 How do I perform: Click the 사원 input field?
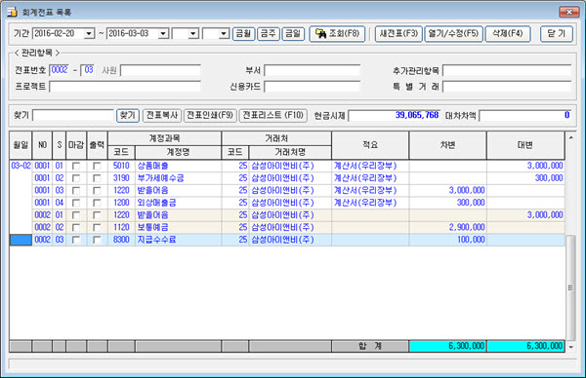(160, 70)
